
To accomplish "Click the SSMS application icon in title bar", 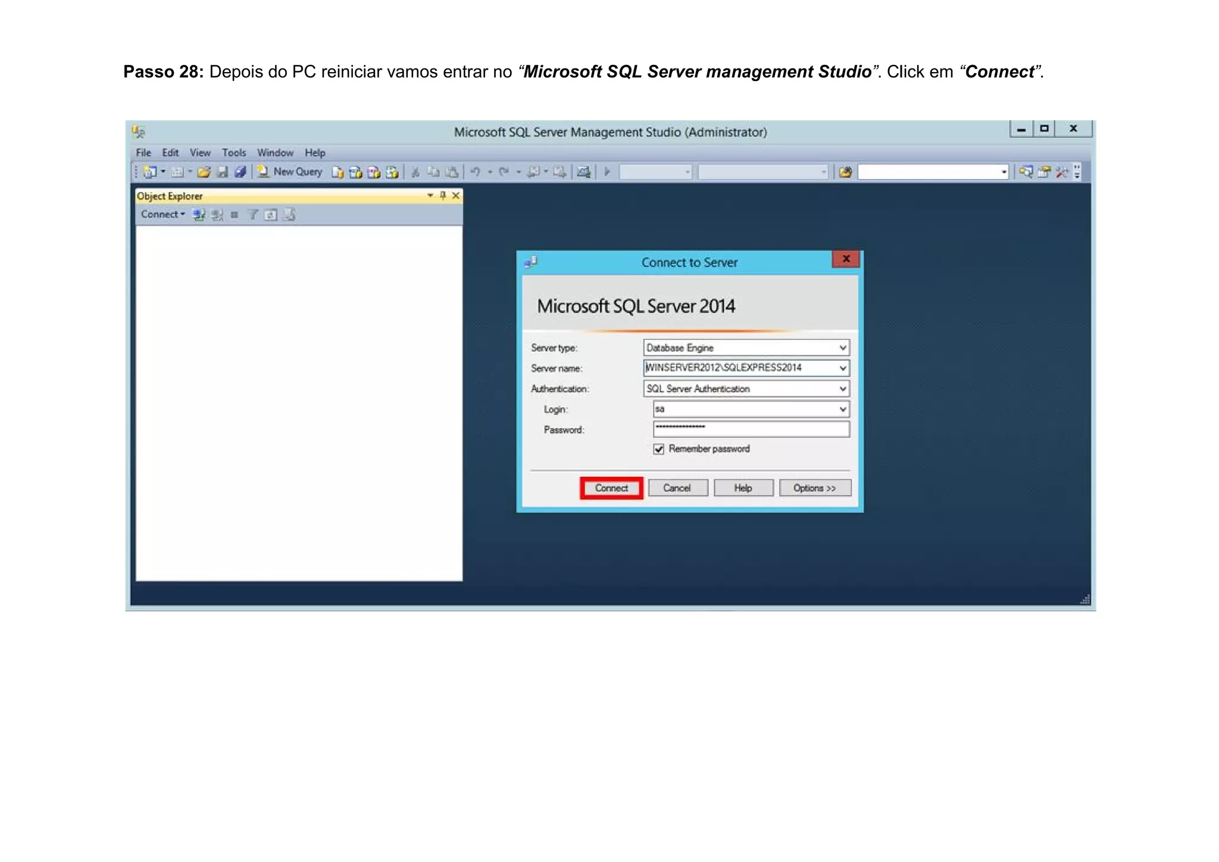I will [139, 132].
